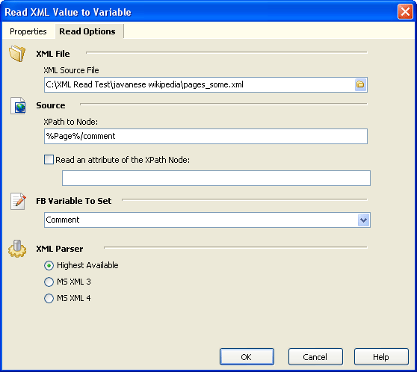This screenshot has width=417, height=372.
Task: Click the XML Parser gear icon
Action: tap(17, 249)
